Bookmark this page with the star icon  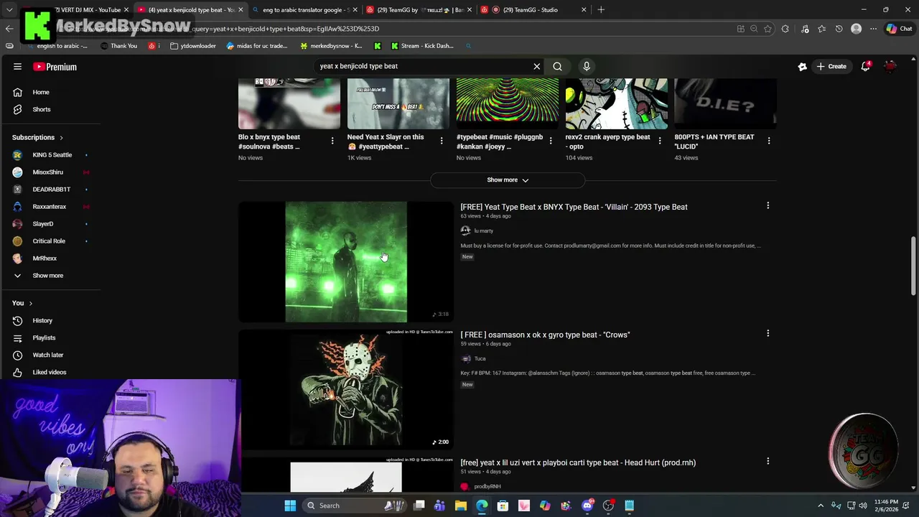[768, 29]
